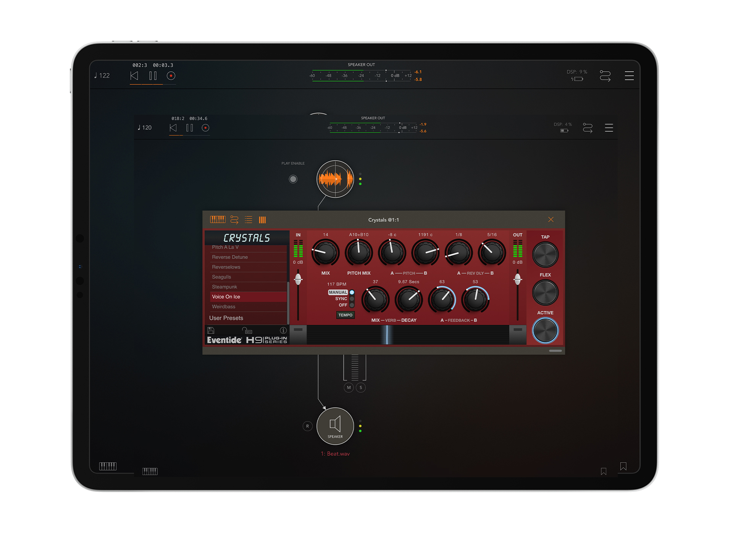
Task: Click the MIX knob showing 14
Action: (325, 253)
